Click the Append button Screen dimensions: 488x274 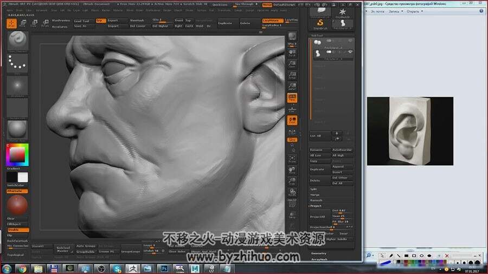click(x=342, y=167)
